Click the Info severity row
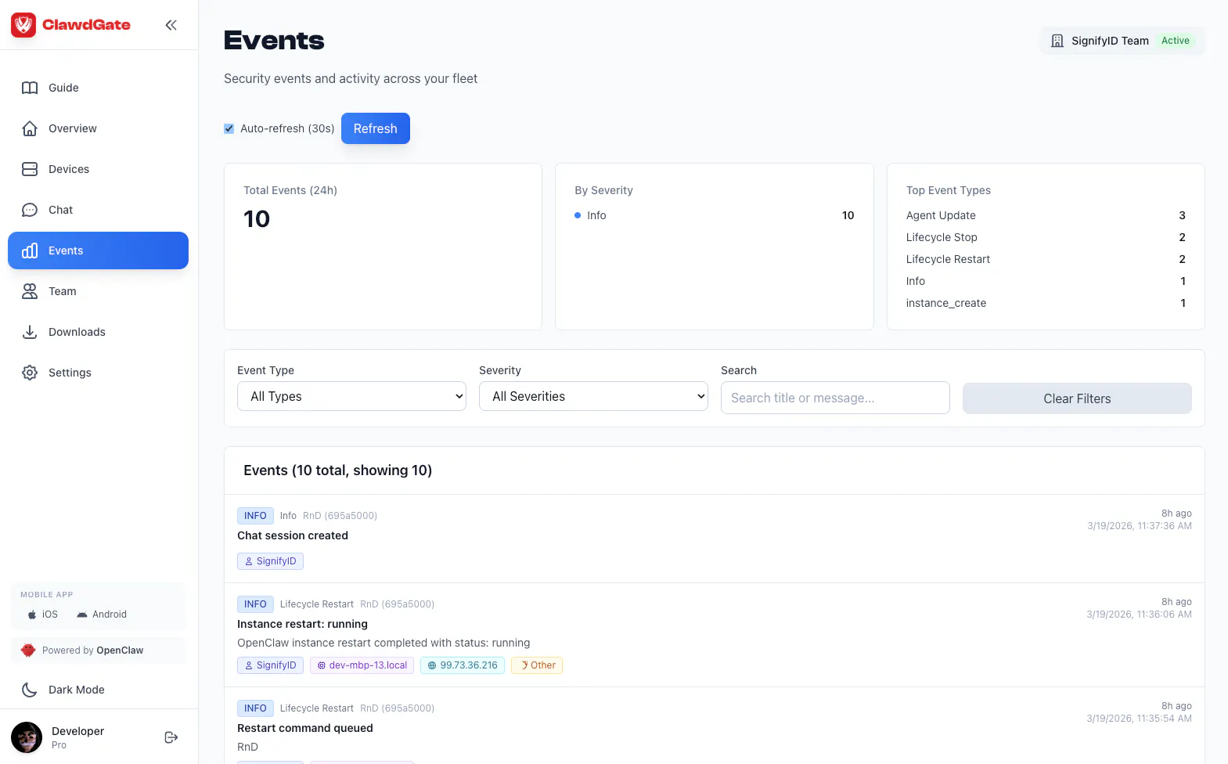The image size is (1228, 764). click(x=714, y=215)
